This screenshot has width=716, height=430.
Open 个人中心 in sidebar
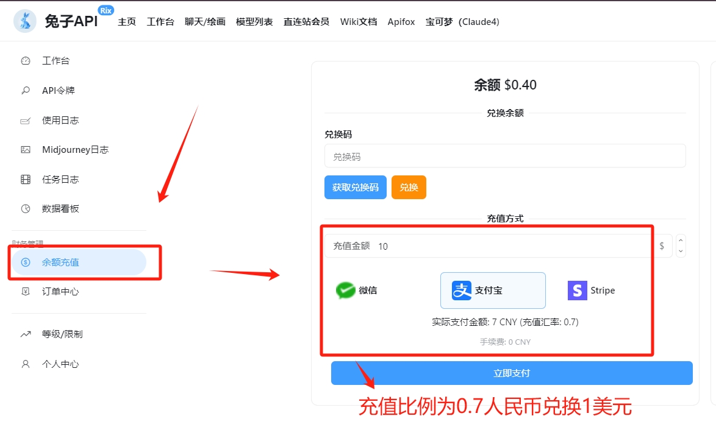[x=60, y=364]
